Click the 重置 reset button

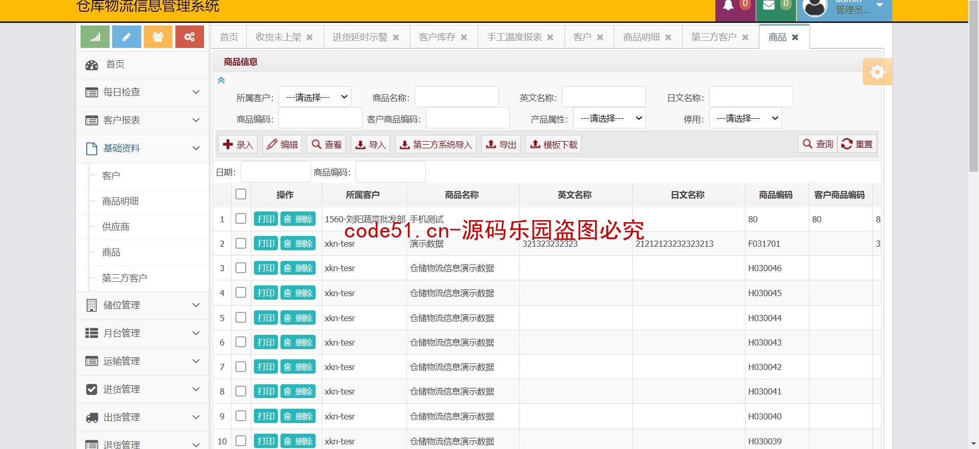coord(857,144)
